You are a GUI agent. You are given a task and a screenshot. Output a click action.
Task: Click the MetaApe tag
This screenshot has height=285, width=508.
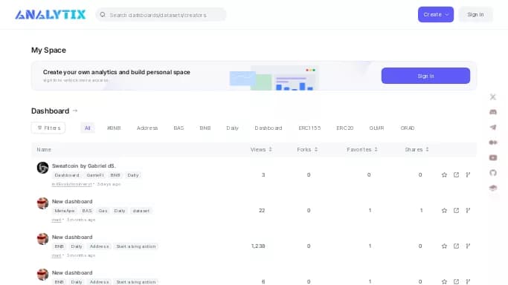click(65, 211)
